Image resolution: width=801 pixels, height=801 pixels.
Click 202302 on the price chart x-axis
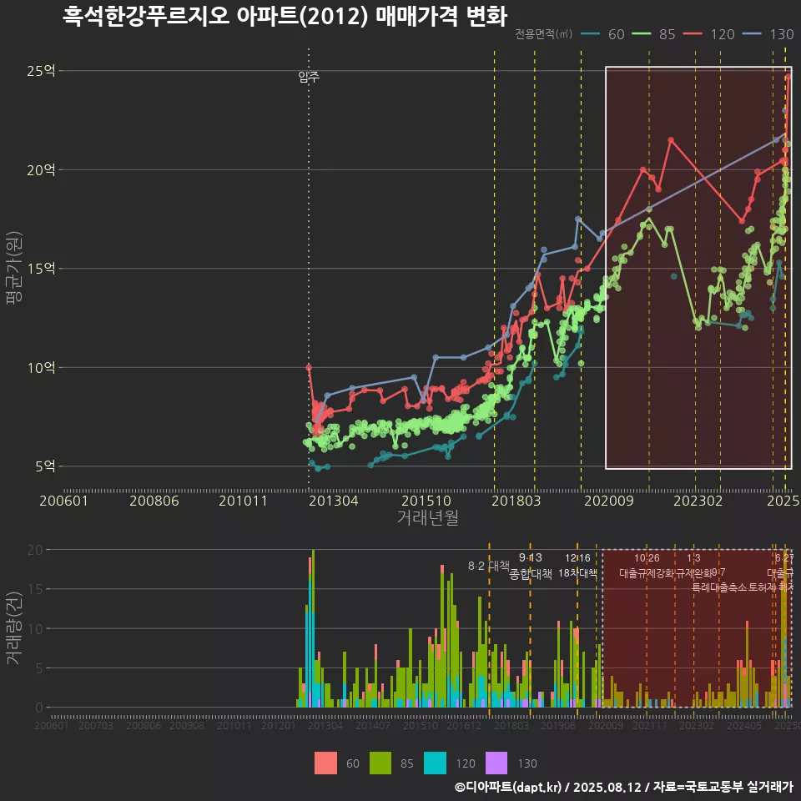point(698,501)
